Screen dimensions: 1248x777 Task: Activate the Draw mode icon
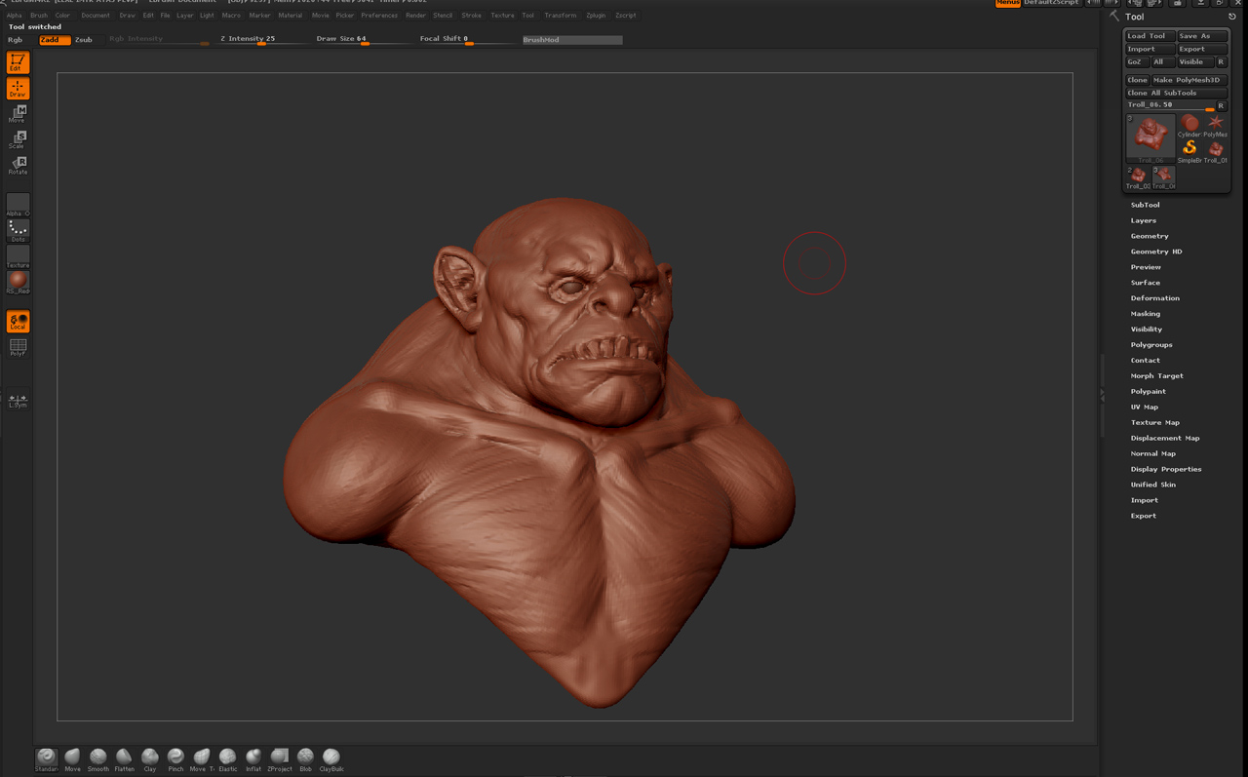[x=18, y=88]
